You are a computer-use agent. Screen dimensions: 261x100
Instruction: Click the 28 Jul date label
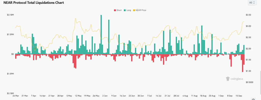click(x=176, y=96)
